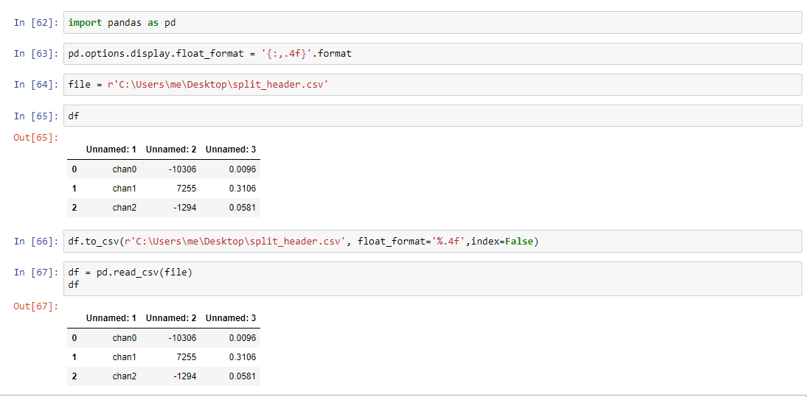Click 'chan1' cell in Out[65] table
809x397 pixels.
click(x=125, y=189)
